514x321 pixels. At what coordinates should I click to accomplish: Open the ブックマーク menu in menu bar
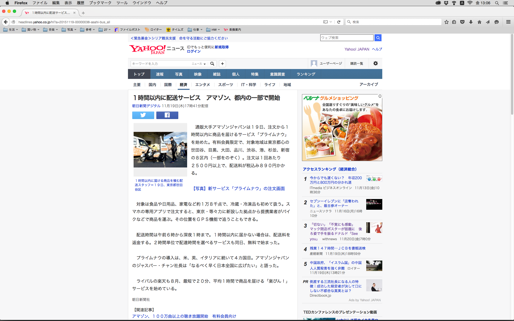pos(100,3)
